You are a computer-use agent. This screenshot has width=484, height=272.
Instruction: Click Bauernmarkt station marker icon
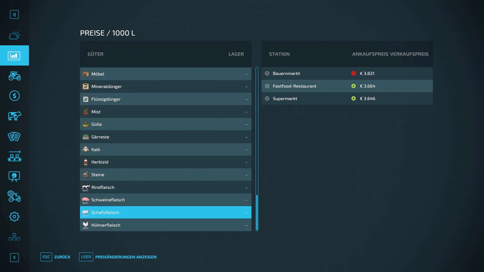point(267,74)
